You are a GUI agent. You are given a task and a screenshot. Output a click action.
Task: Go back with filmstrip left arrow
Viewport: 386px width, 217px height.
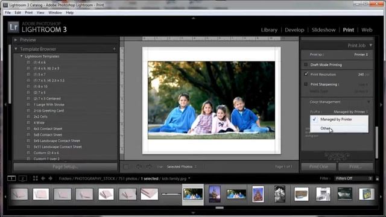[x=43, y=178]
